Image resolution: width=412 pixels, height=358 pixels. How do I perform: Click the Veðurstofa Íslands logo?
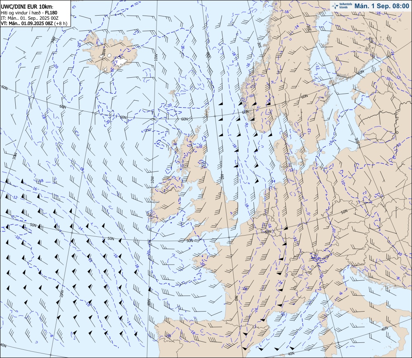click(342, 6)
